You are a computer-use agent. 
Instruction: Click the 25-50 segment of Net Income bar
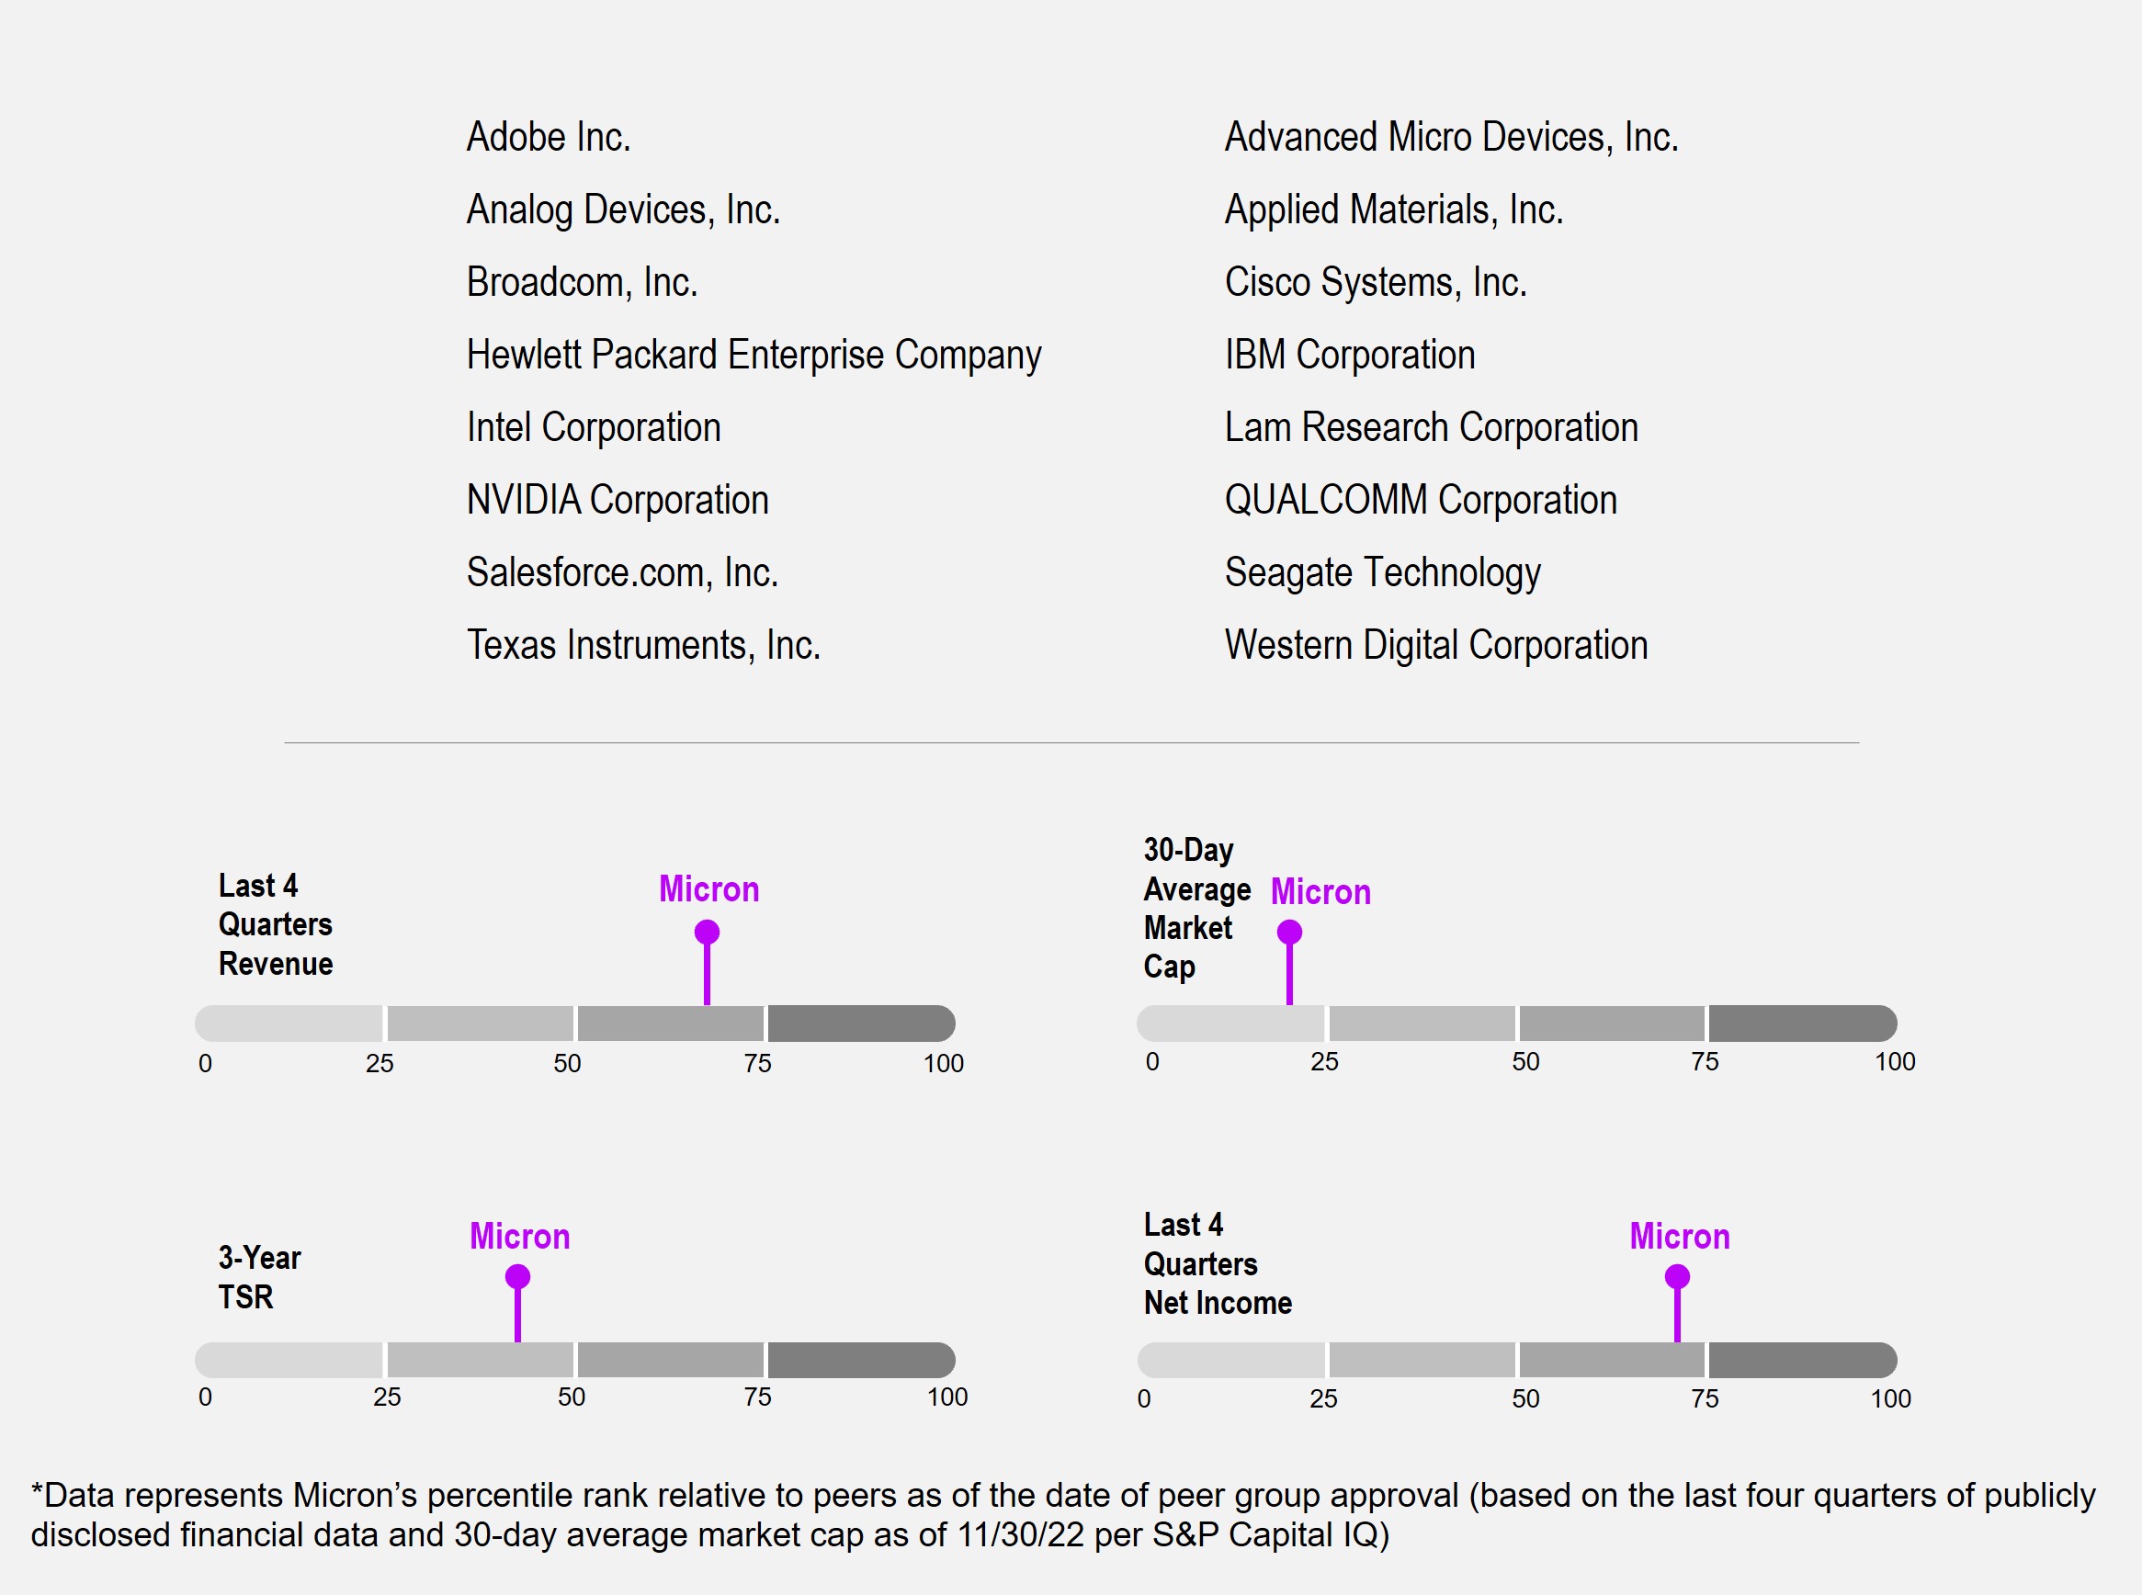(x=1422, y=1361)
